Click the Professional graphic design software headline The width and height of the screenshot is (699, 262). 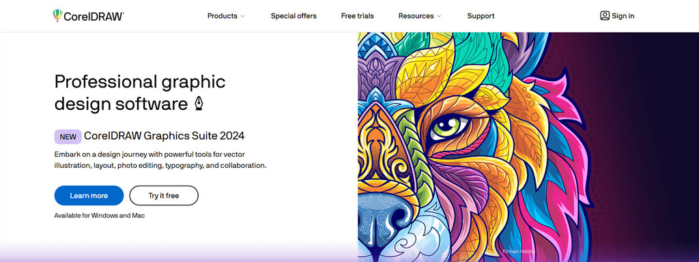[140, 93]
